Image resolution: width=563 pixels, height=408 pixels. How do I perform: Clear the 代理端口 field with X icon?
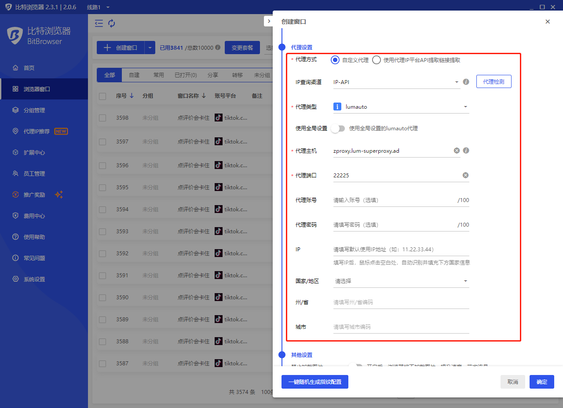click(465, 175)
